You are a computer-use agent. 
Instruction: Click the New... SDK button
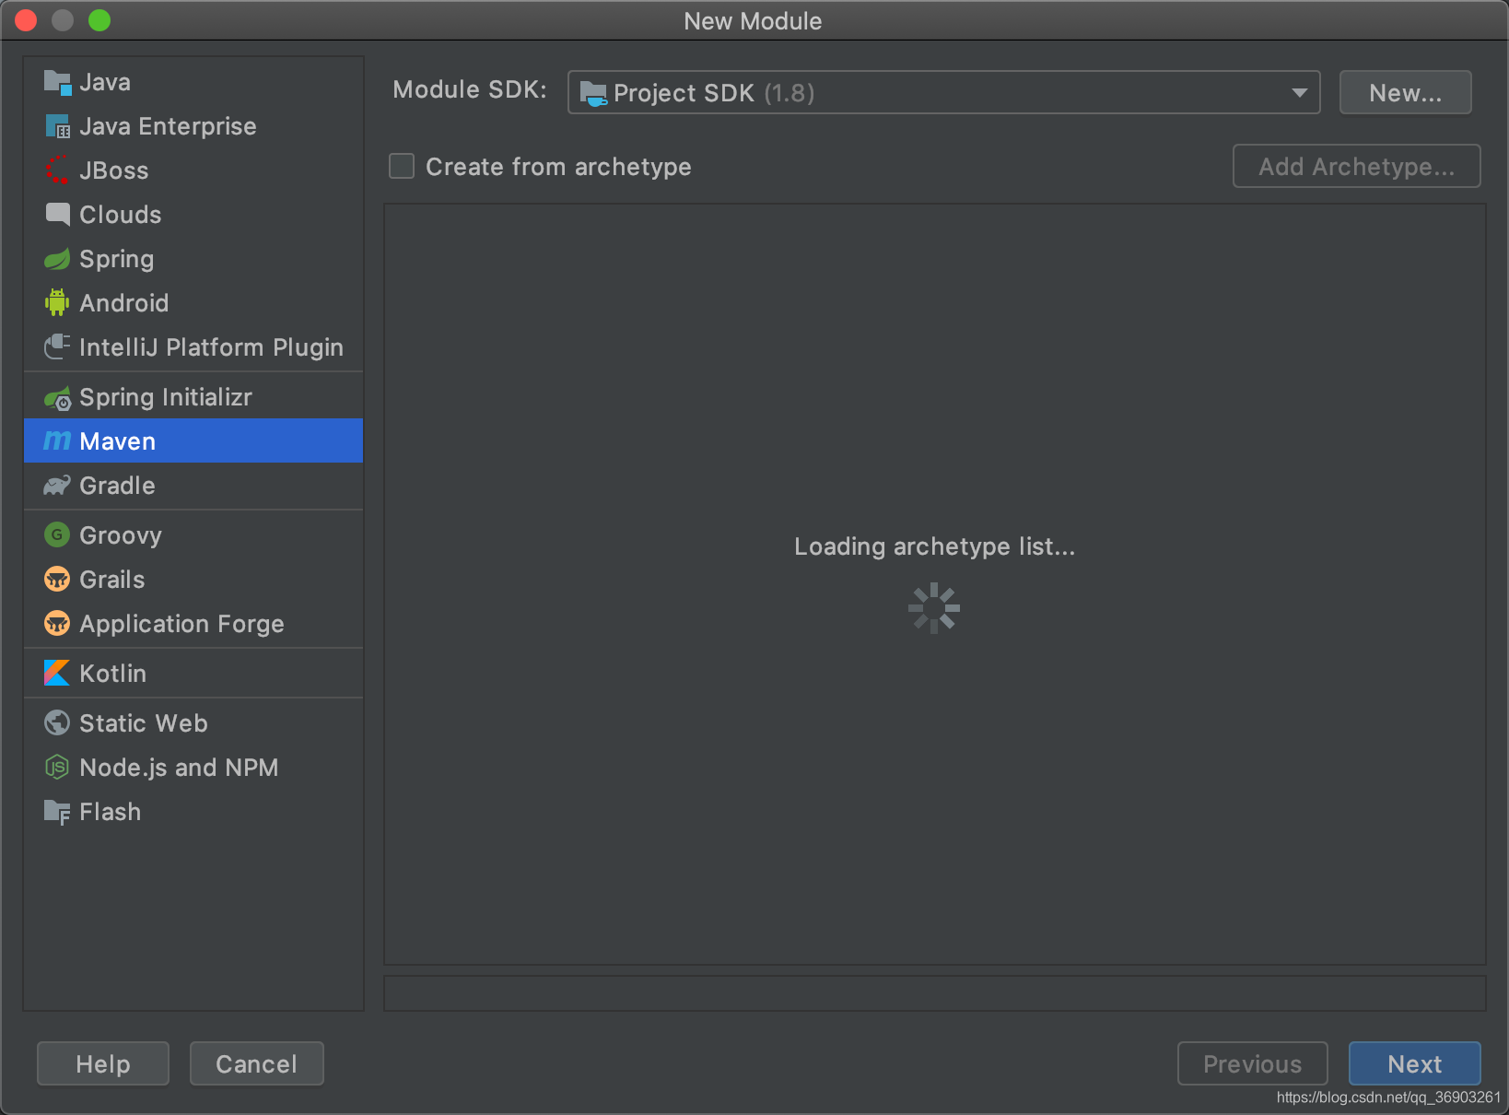point(1405,92)
